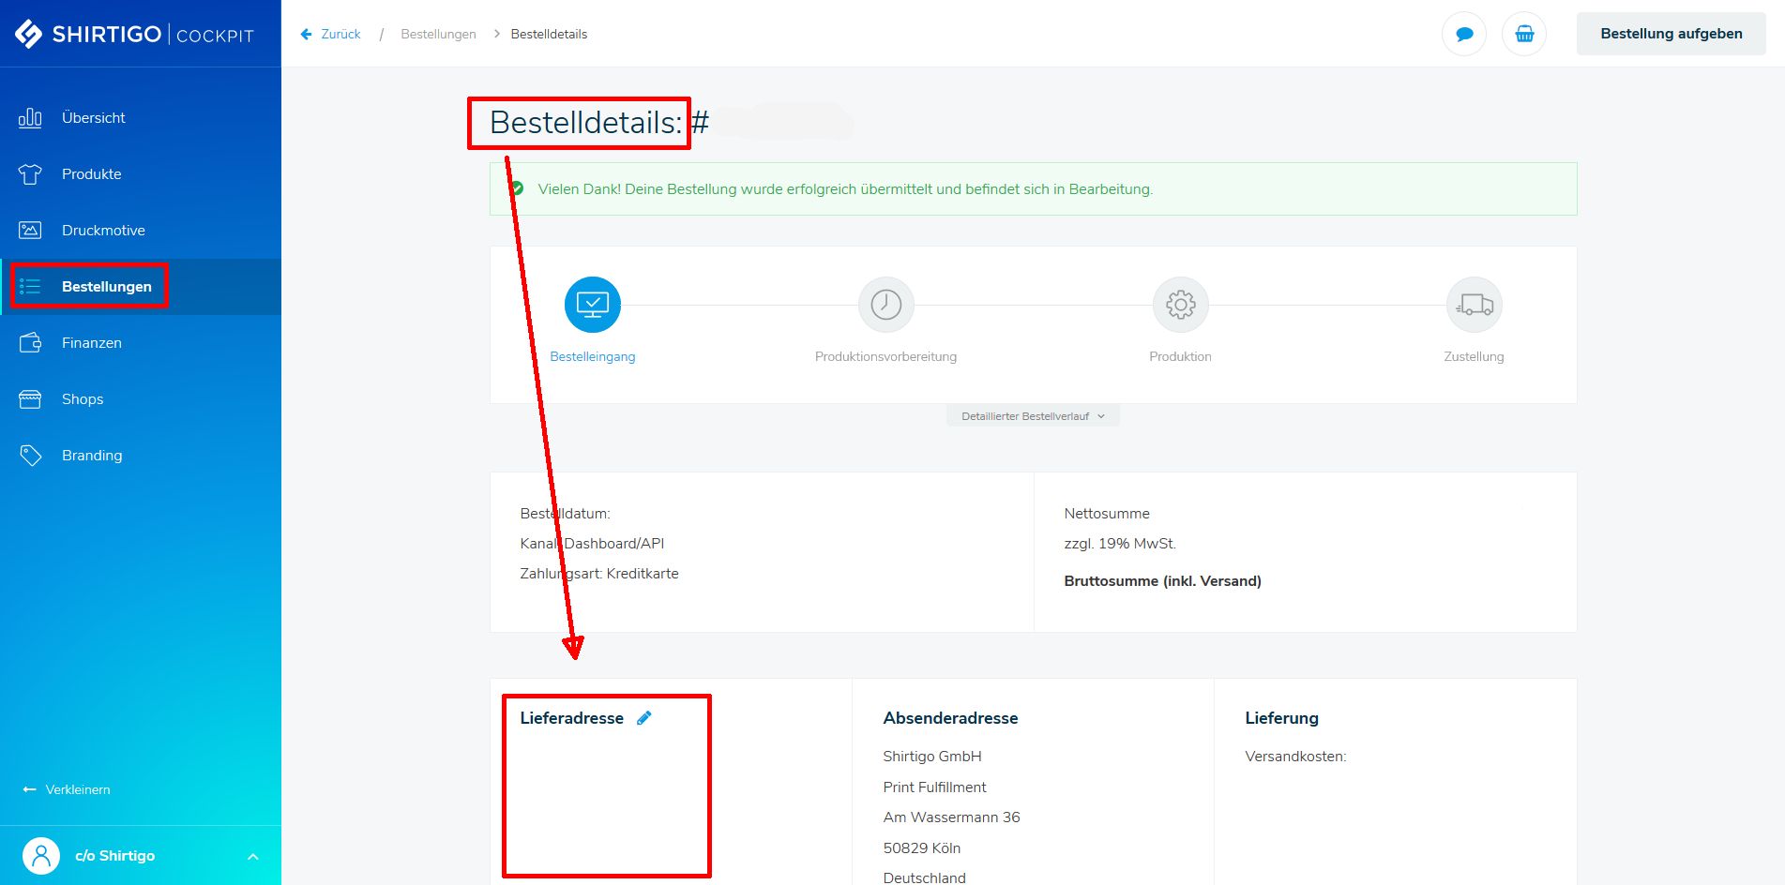Click the Produktion gear step icon

(x=1180, y=305)
